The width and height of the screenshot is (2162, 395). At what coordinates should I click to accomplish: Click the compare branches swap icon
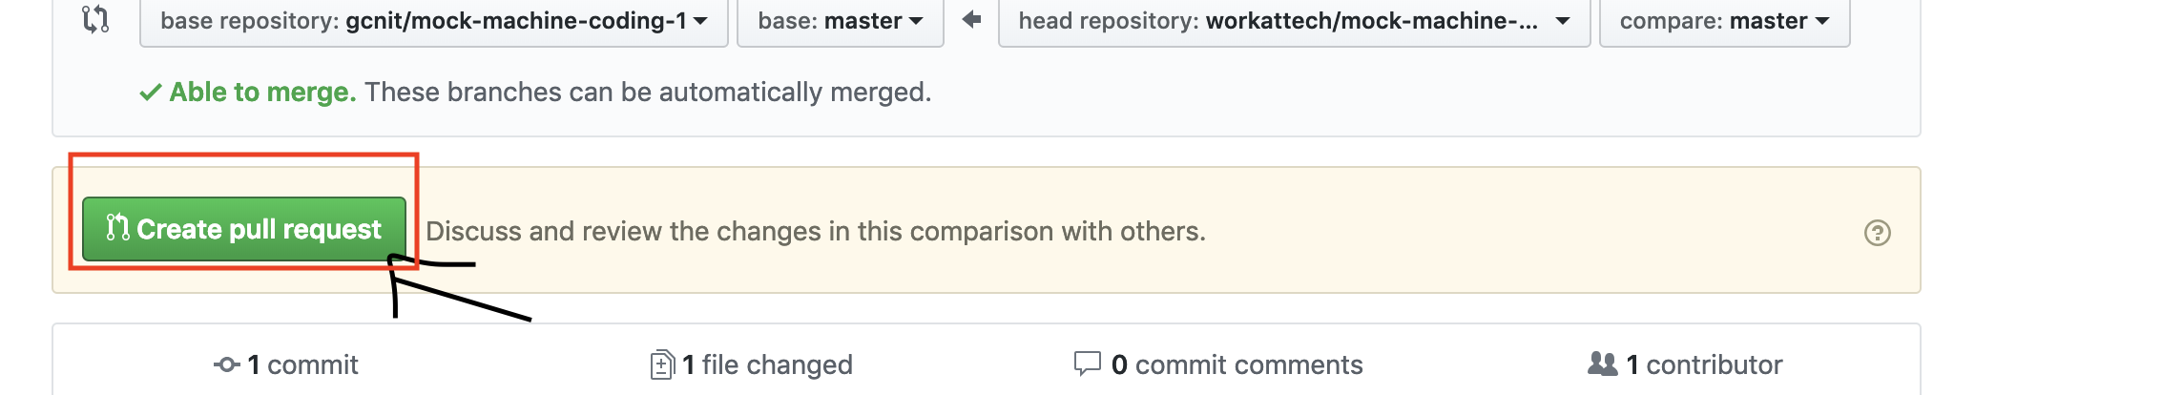tap(95, 19)
